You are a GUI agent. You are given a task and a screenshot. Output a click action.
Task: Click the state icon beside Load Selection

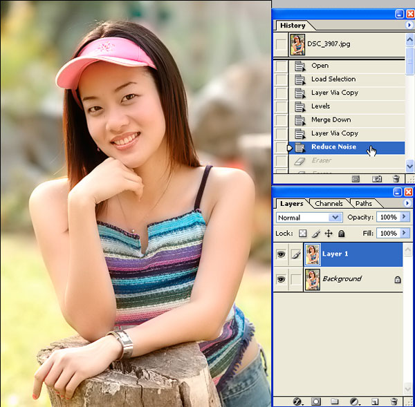(x=300, y=79)
